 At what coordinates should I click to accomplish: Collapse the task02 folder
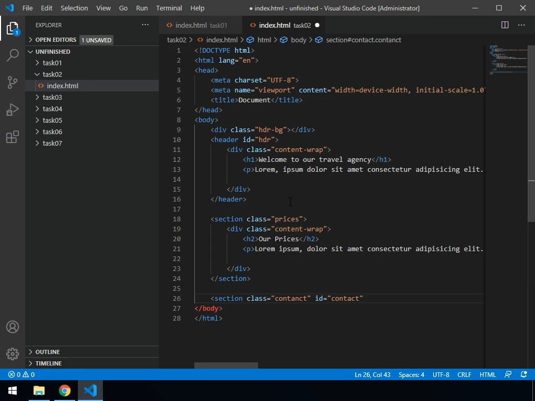coord(52,74)
